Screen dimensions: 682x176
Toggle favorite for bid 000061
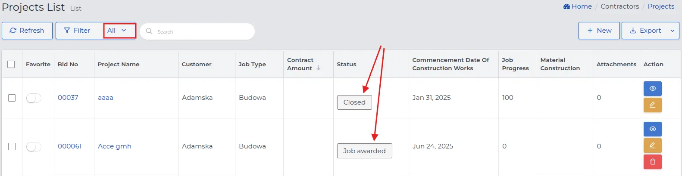[x=34, y=147]
